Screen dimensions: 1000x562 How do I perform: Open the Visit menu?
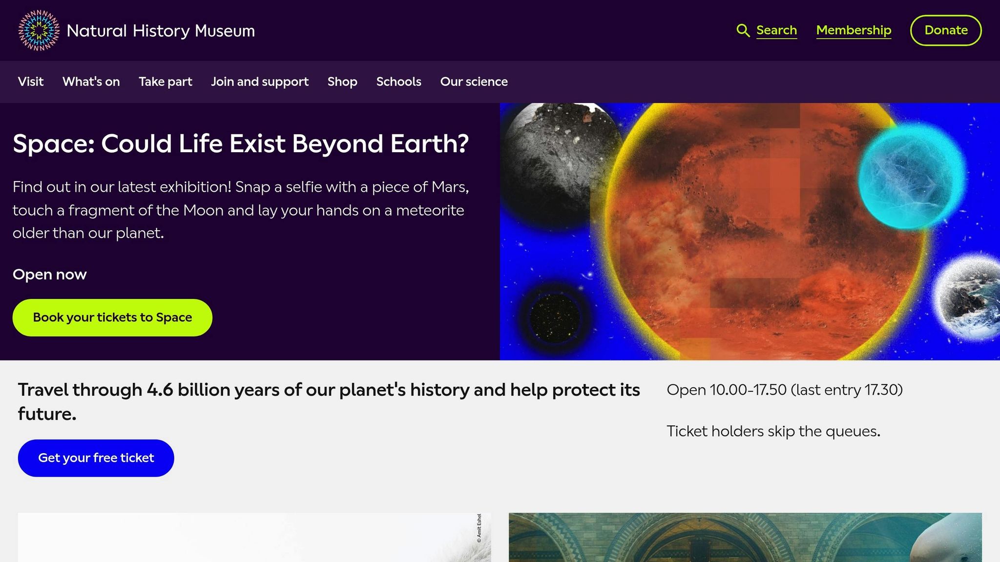pyautogui.click(x=30, y=82)
